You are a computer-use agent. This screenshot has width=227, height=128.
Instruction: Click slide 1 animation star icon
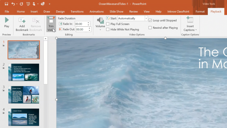(4, 46)
